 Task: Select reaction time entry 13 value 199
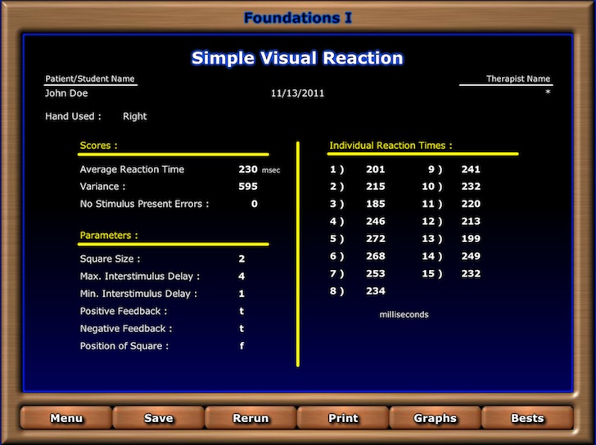(x=471, y=238)
